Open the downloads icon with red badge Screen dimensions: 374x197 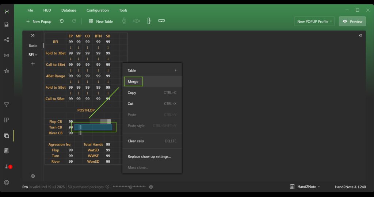point(7,167)
